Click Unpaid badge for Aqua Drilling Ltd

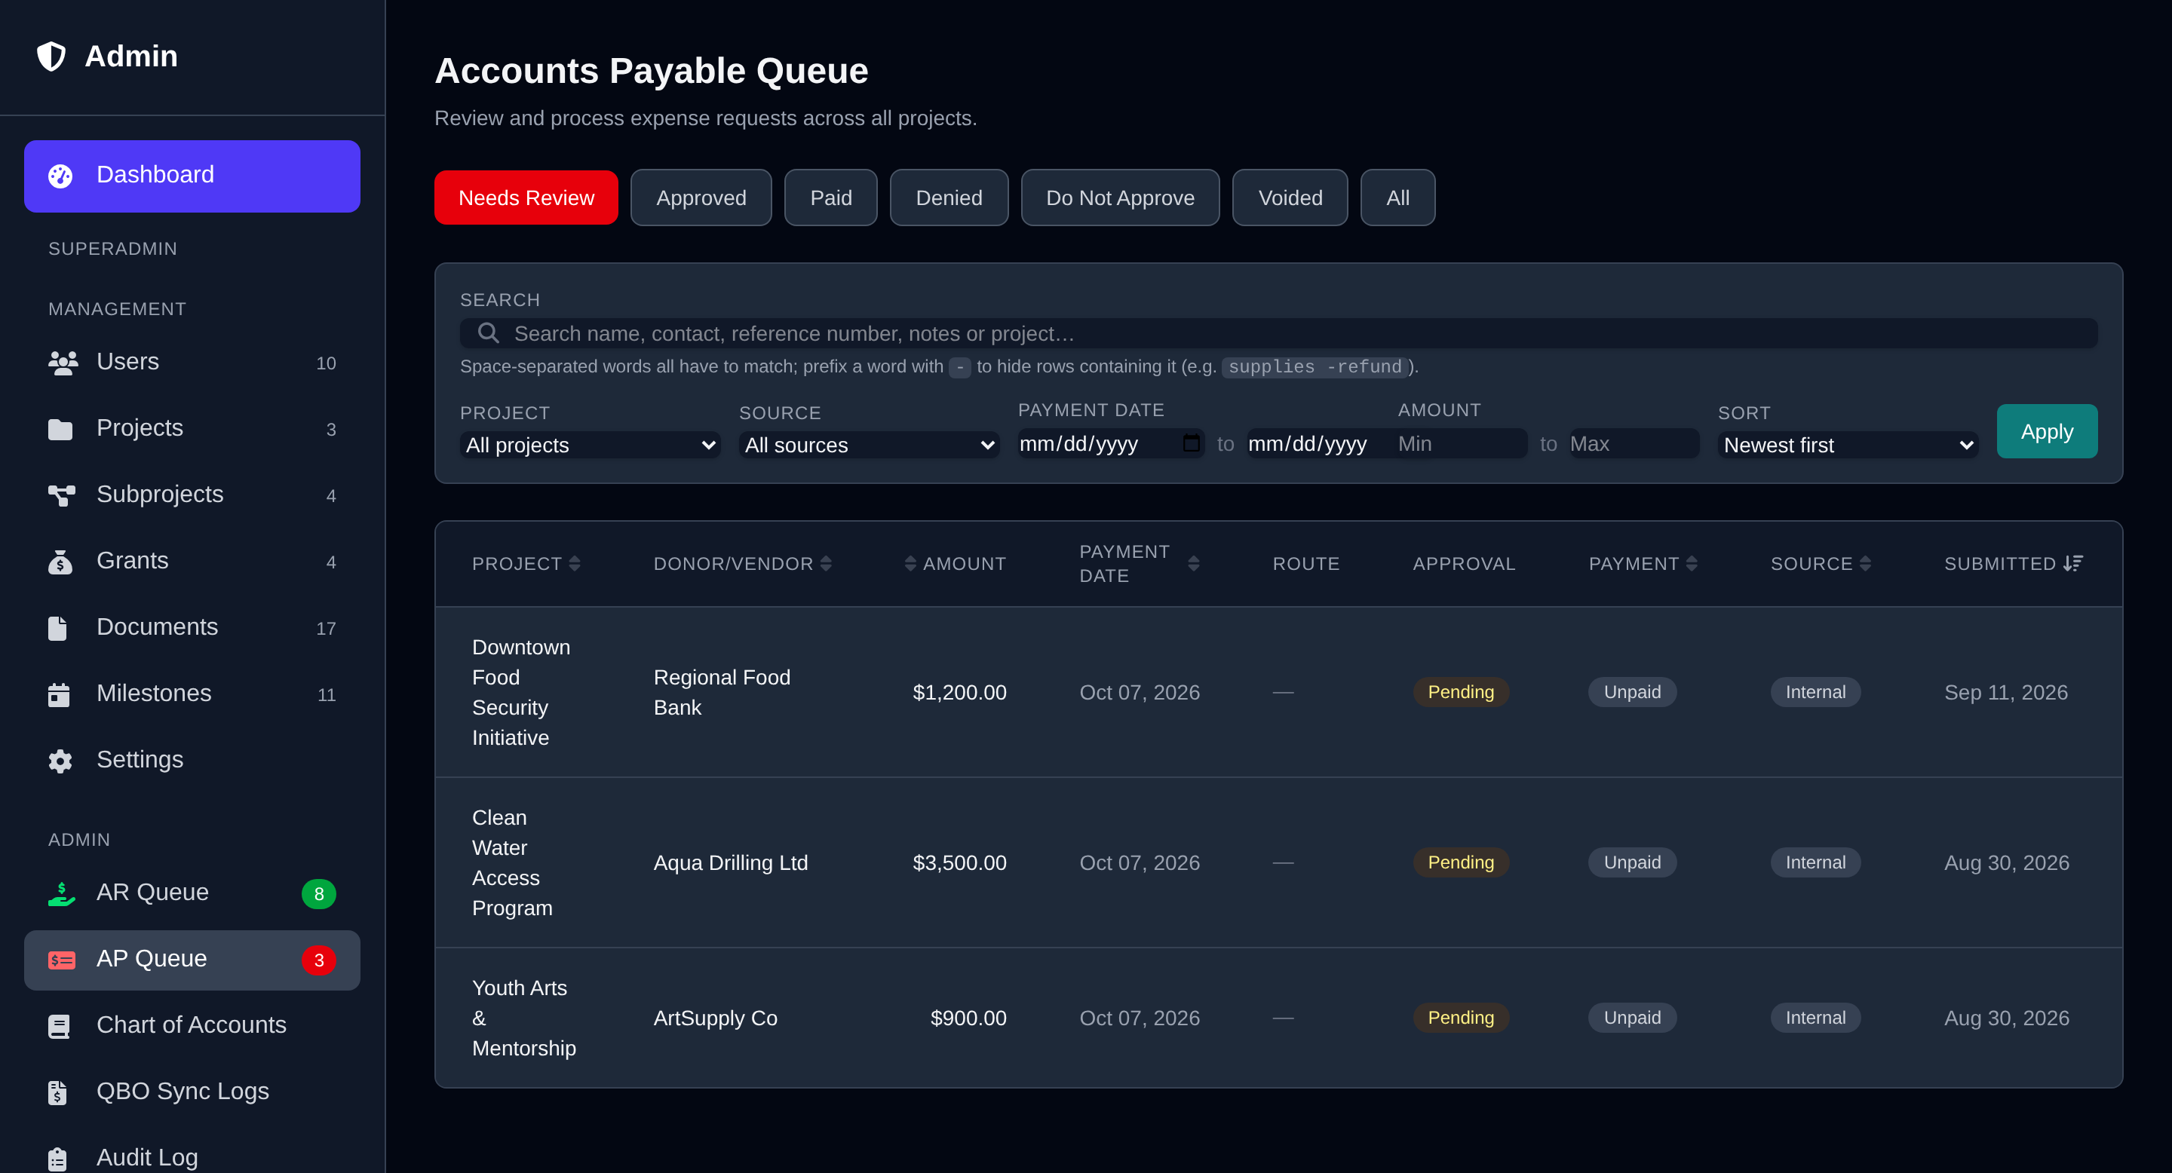tap(1632, 863)
